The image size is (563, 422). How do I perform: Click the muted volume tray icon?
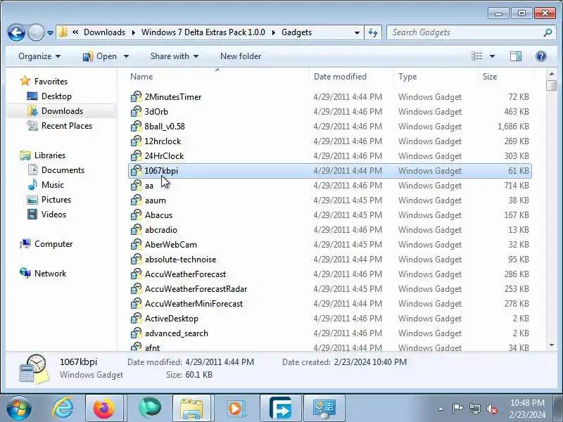pyautogui.click(x=491, y=409)
